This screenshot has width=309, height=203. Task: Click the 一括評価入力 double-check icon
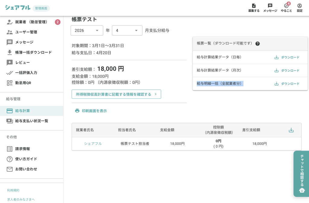(9, 73)
